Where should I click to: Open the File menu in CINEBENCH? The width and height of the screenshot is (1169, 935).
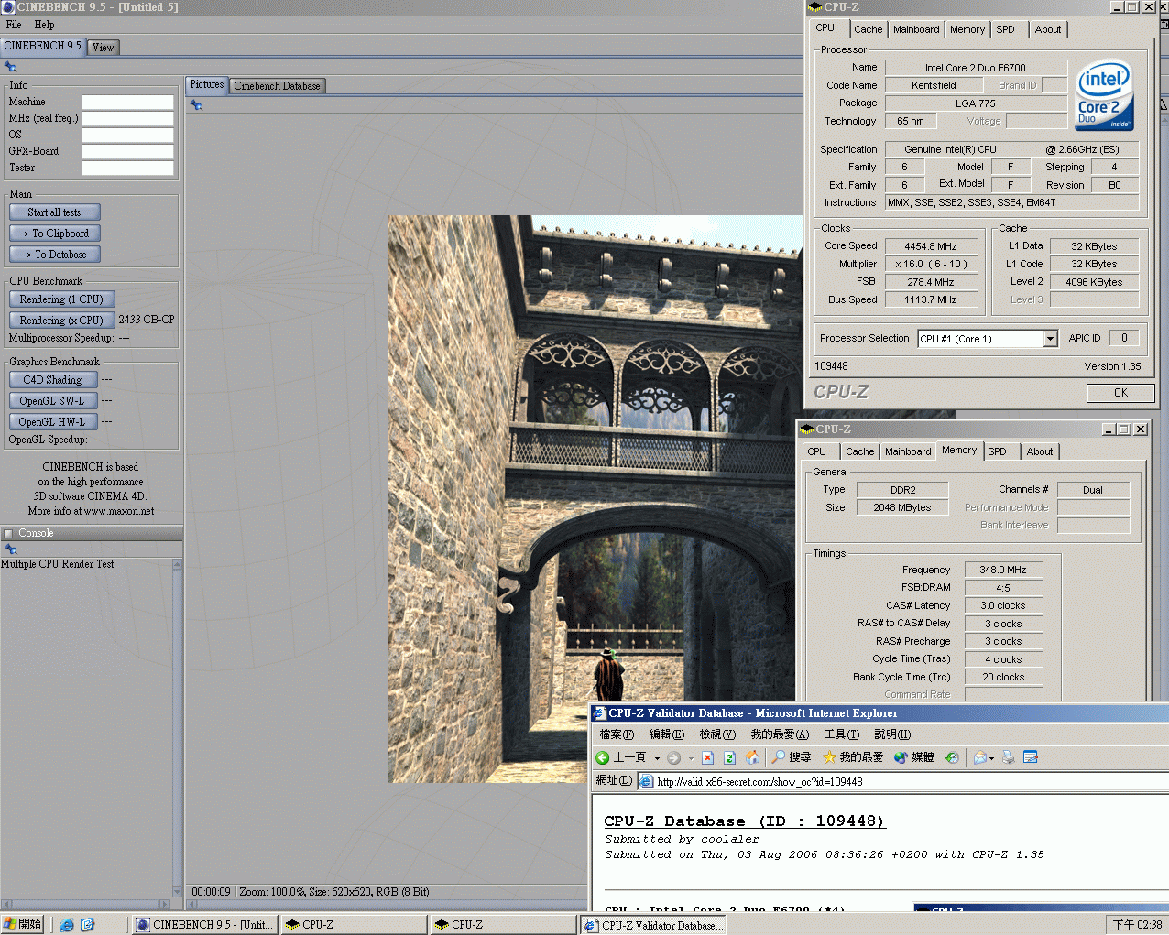pyautogui.click(x=14, y=25)
